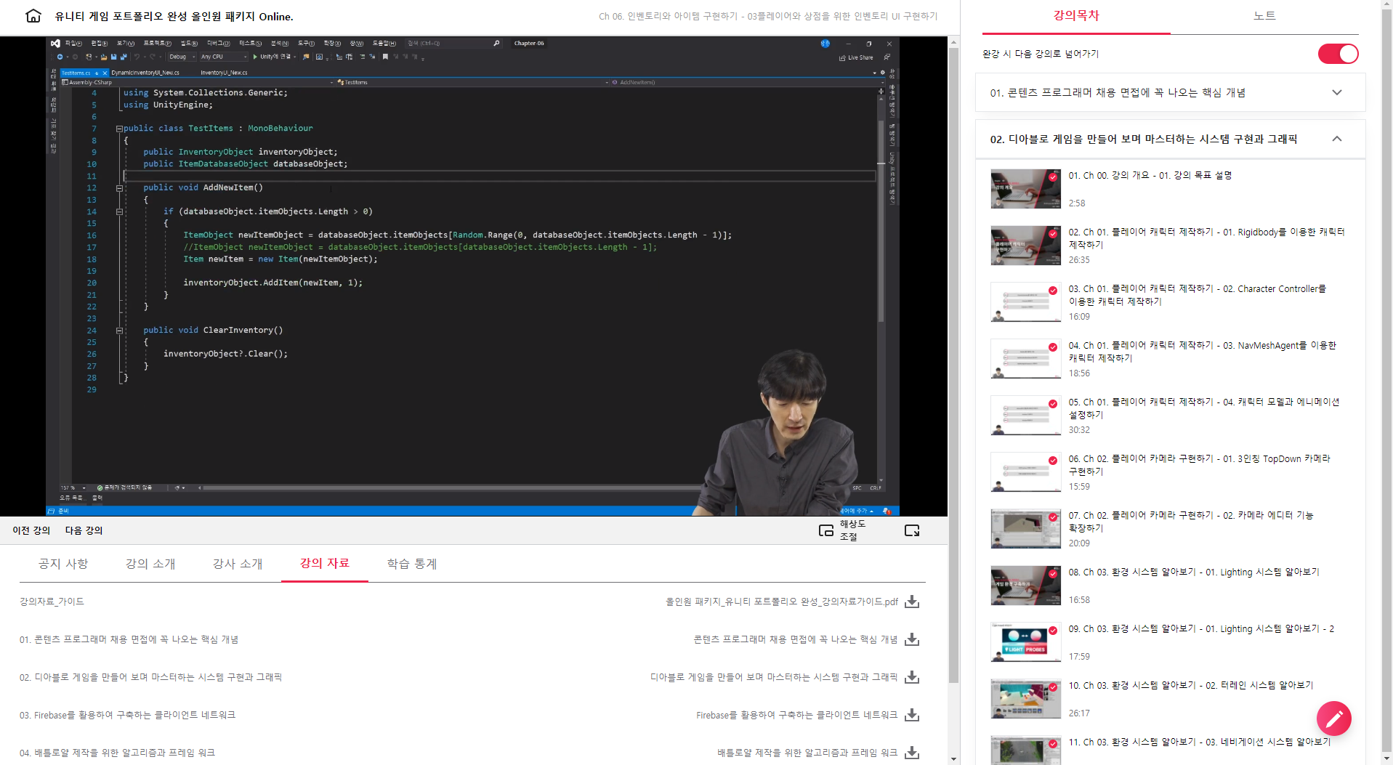Click the fullscreen expand icon under the video
Screen dimensions: 1393x765
pyautogui.click(x=912, y=530)
